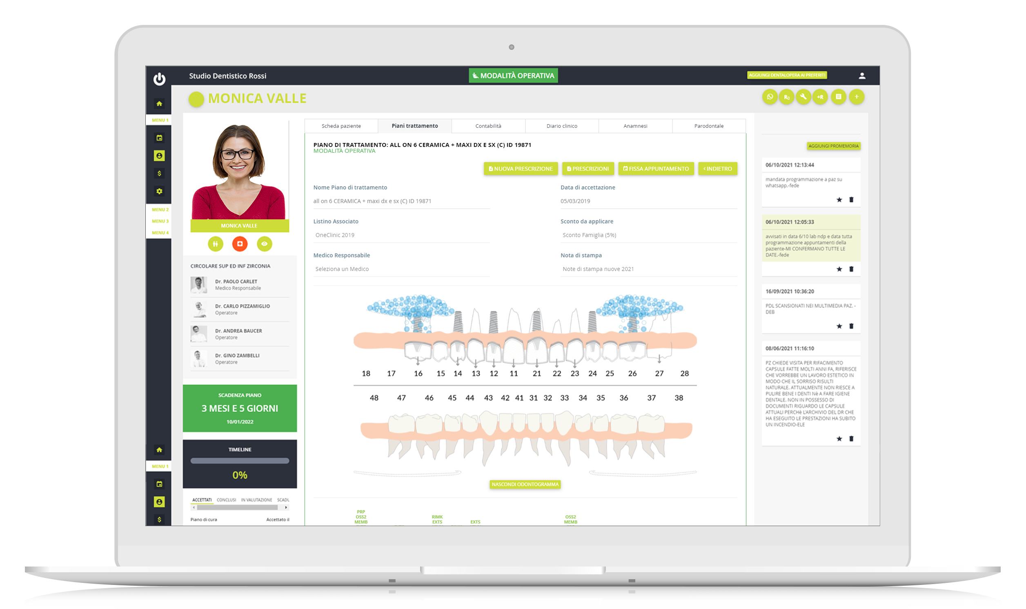Click tooth number 16 in the odontogram

pos(418,373)
